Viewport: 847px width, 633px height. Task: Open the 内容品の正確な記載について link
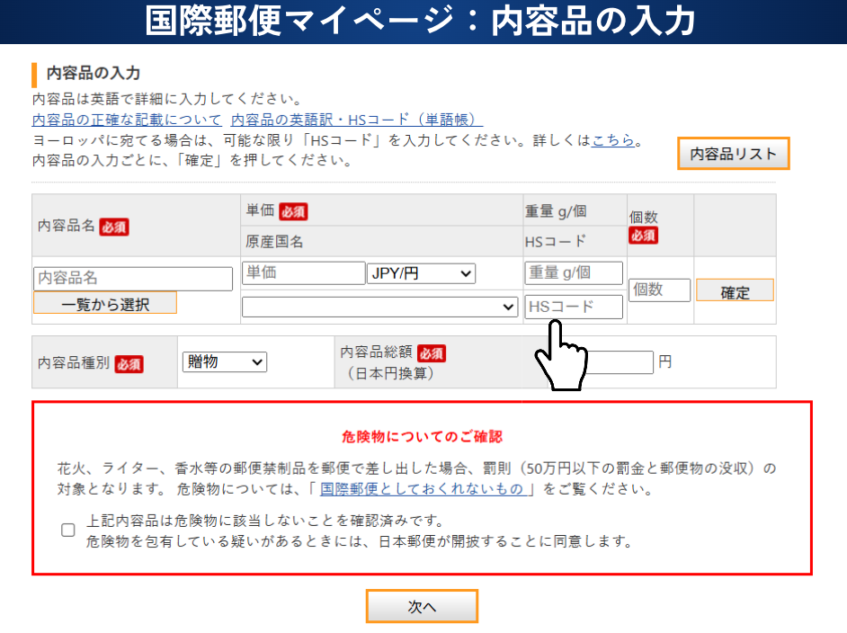[127, 120]
